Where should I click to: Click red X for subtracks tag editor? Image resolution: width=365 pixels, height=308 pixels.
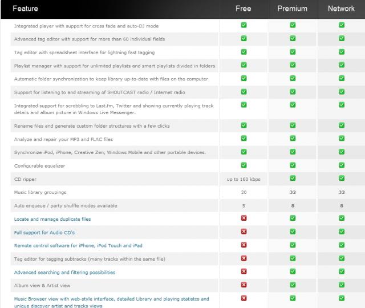(x=244, y=258)
